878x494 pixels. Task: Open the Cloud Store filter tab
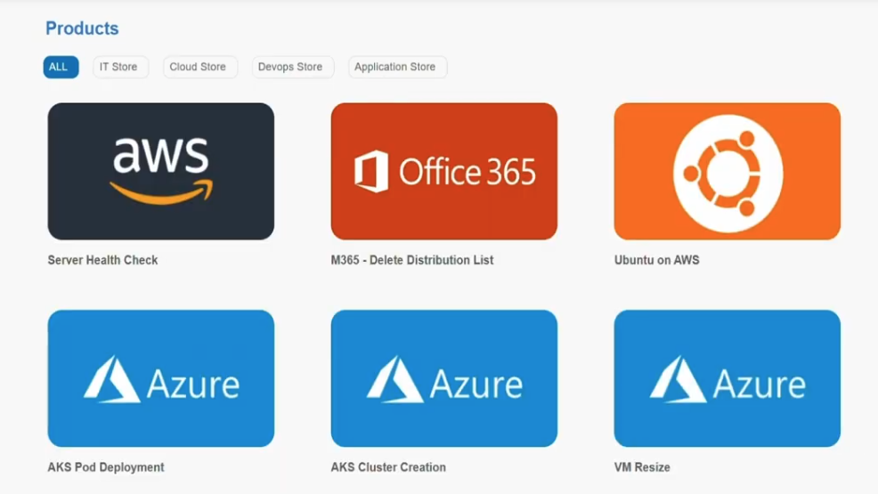199,67
